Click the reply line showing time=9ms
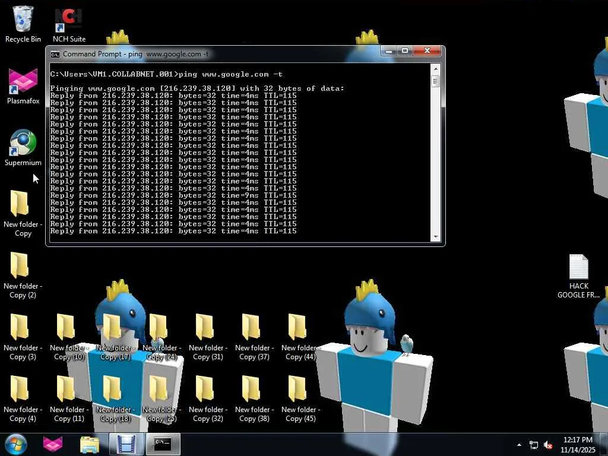608x456 pixels. pos(173,195)
